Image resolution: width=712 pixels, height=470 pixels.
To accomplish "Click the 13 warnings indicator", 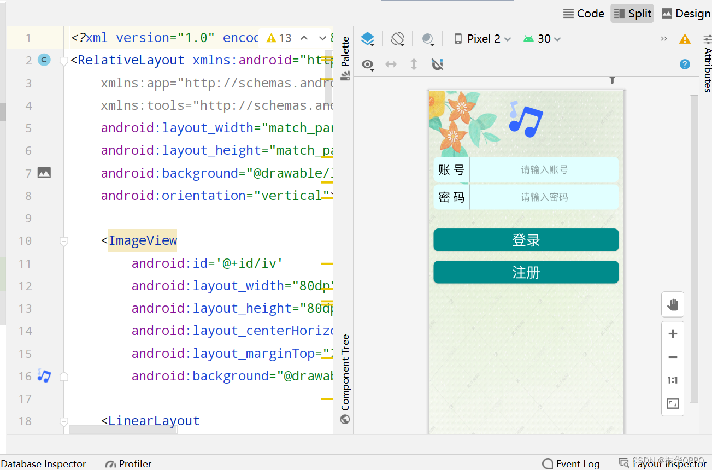I will tap(279, 38).
